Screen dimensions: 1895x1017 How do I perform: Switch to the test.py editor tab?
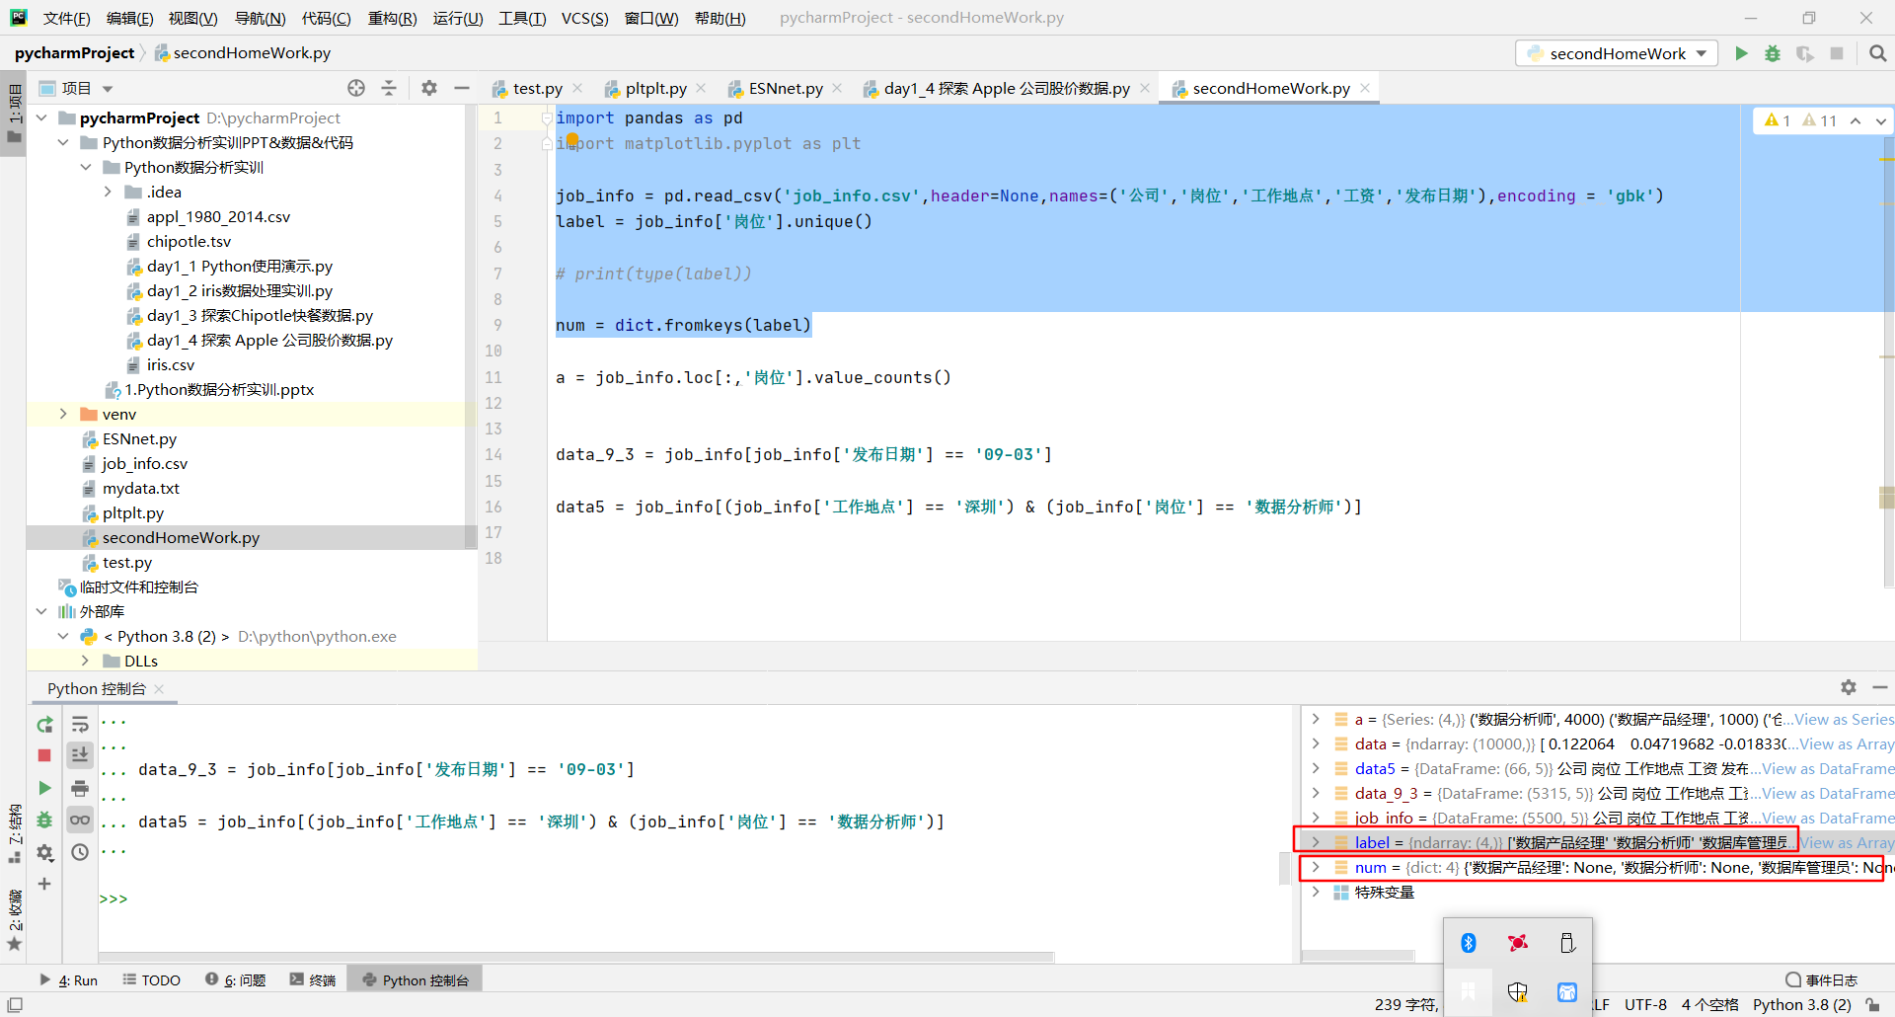537,88
